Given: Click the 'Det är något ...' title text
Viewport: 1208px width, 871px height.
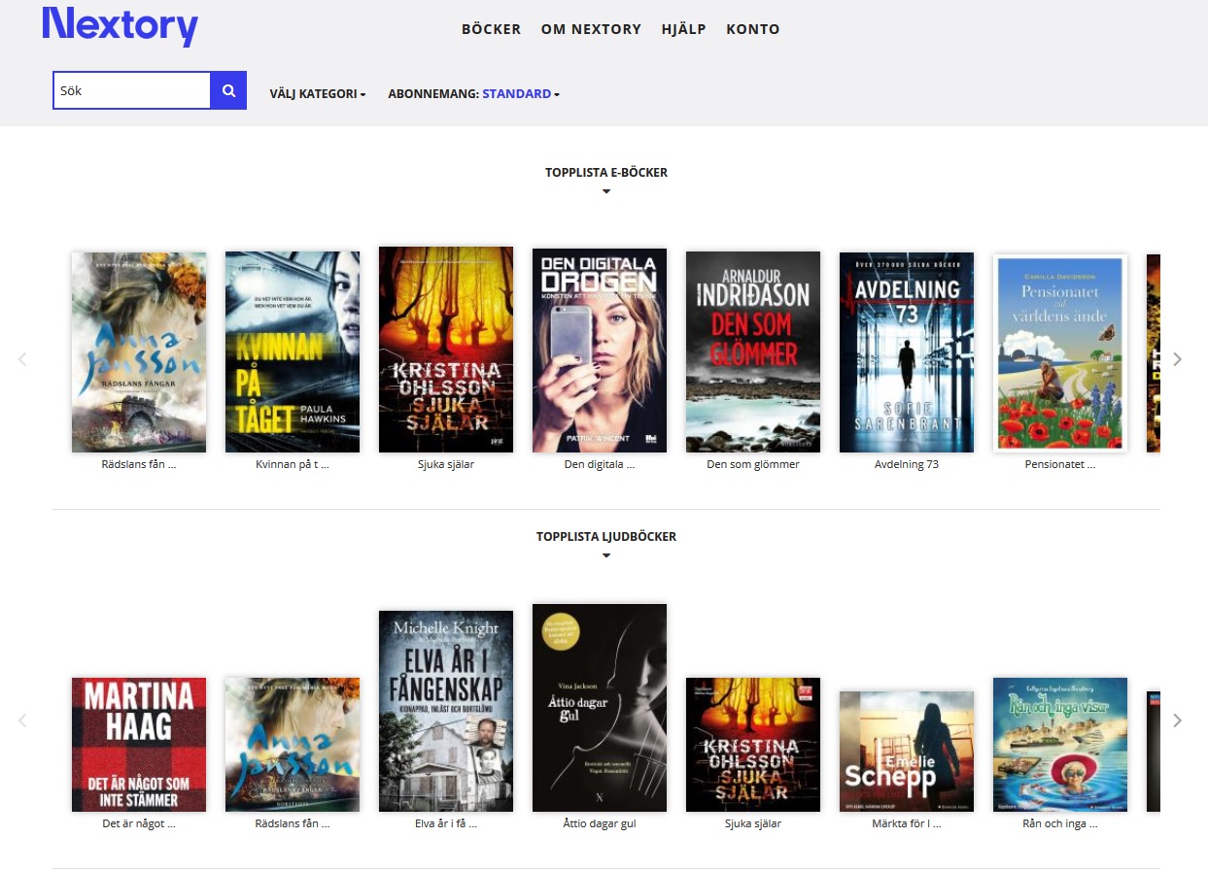Looking at the screenshot, I should [x=139, y=823].
